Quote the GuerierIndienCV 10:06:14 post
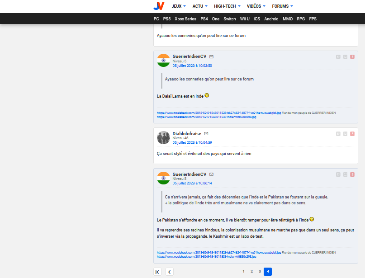 338,174
